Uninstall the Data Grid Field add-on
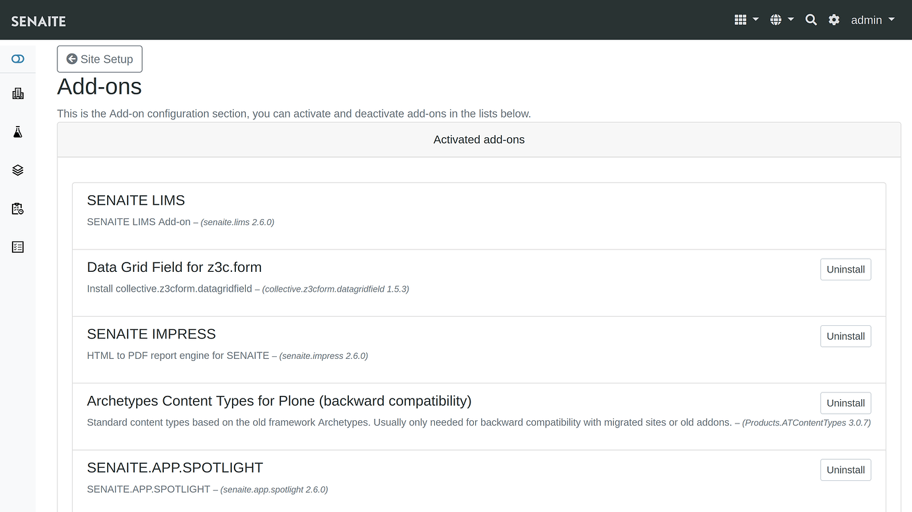This screenshot has height=512, width=912. coord(845,269)
